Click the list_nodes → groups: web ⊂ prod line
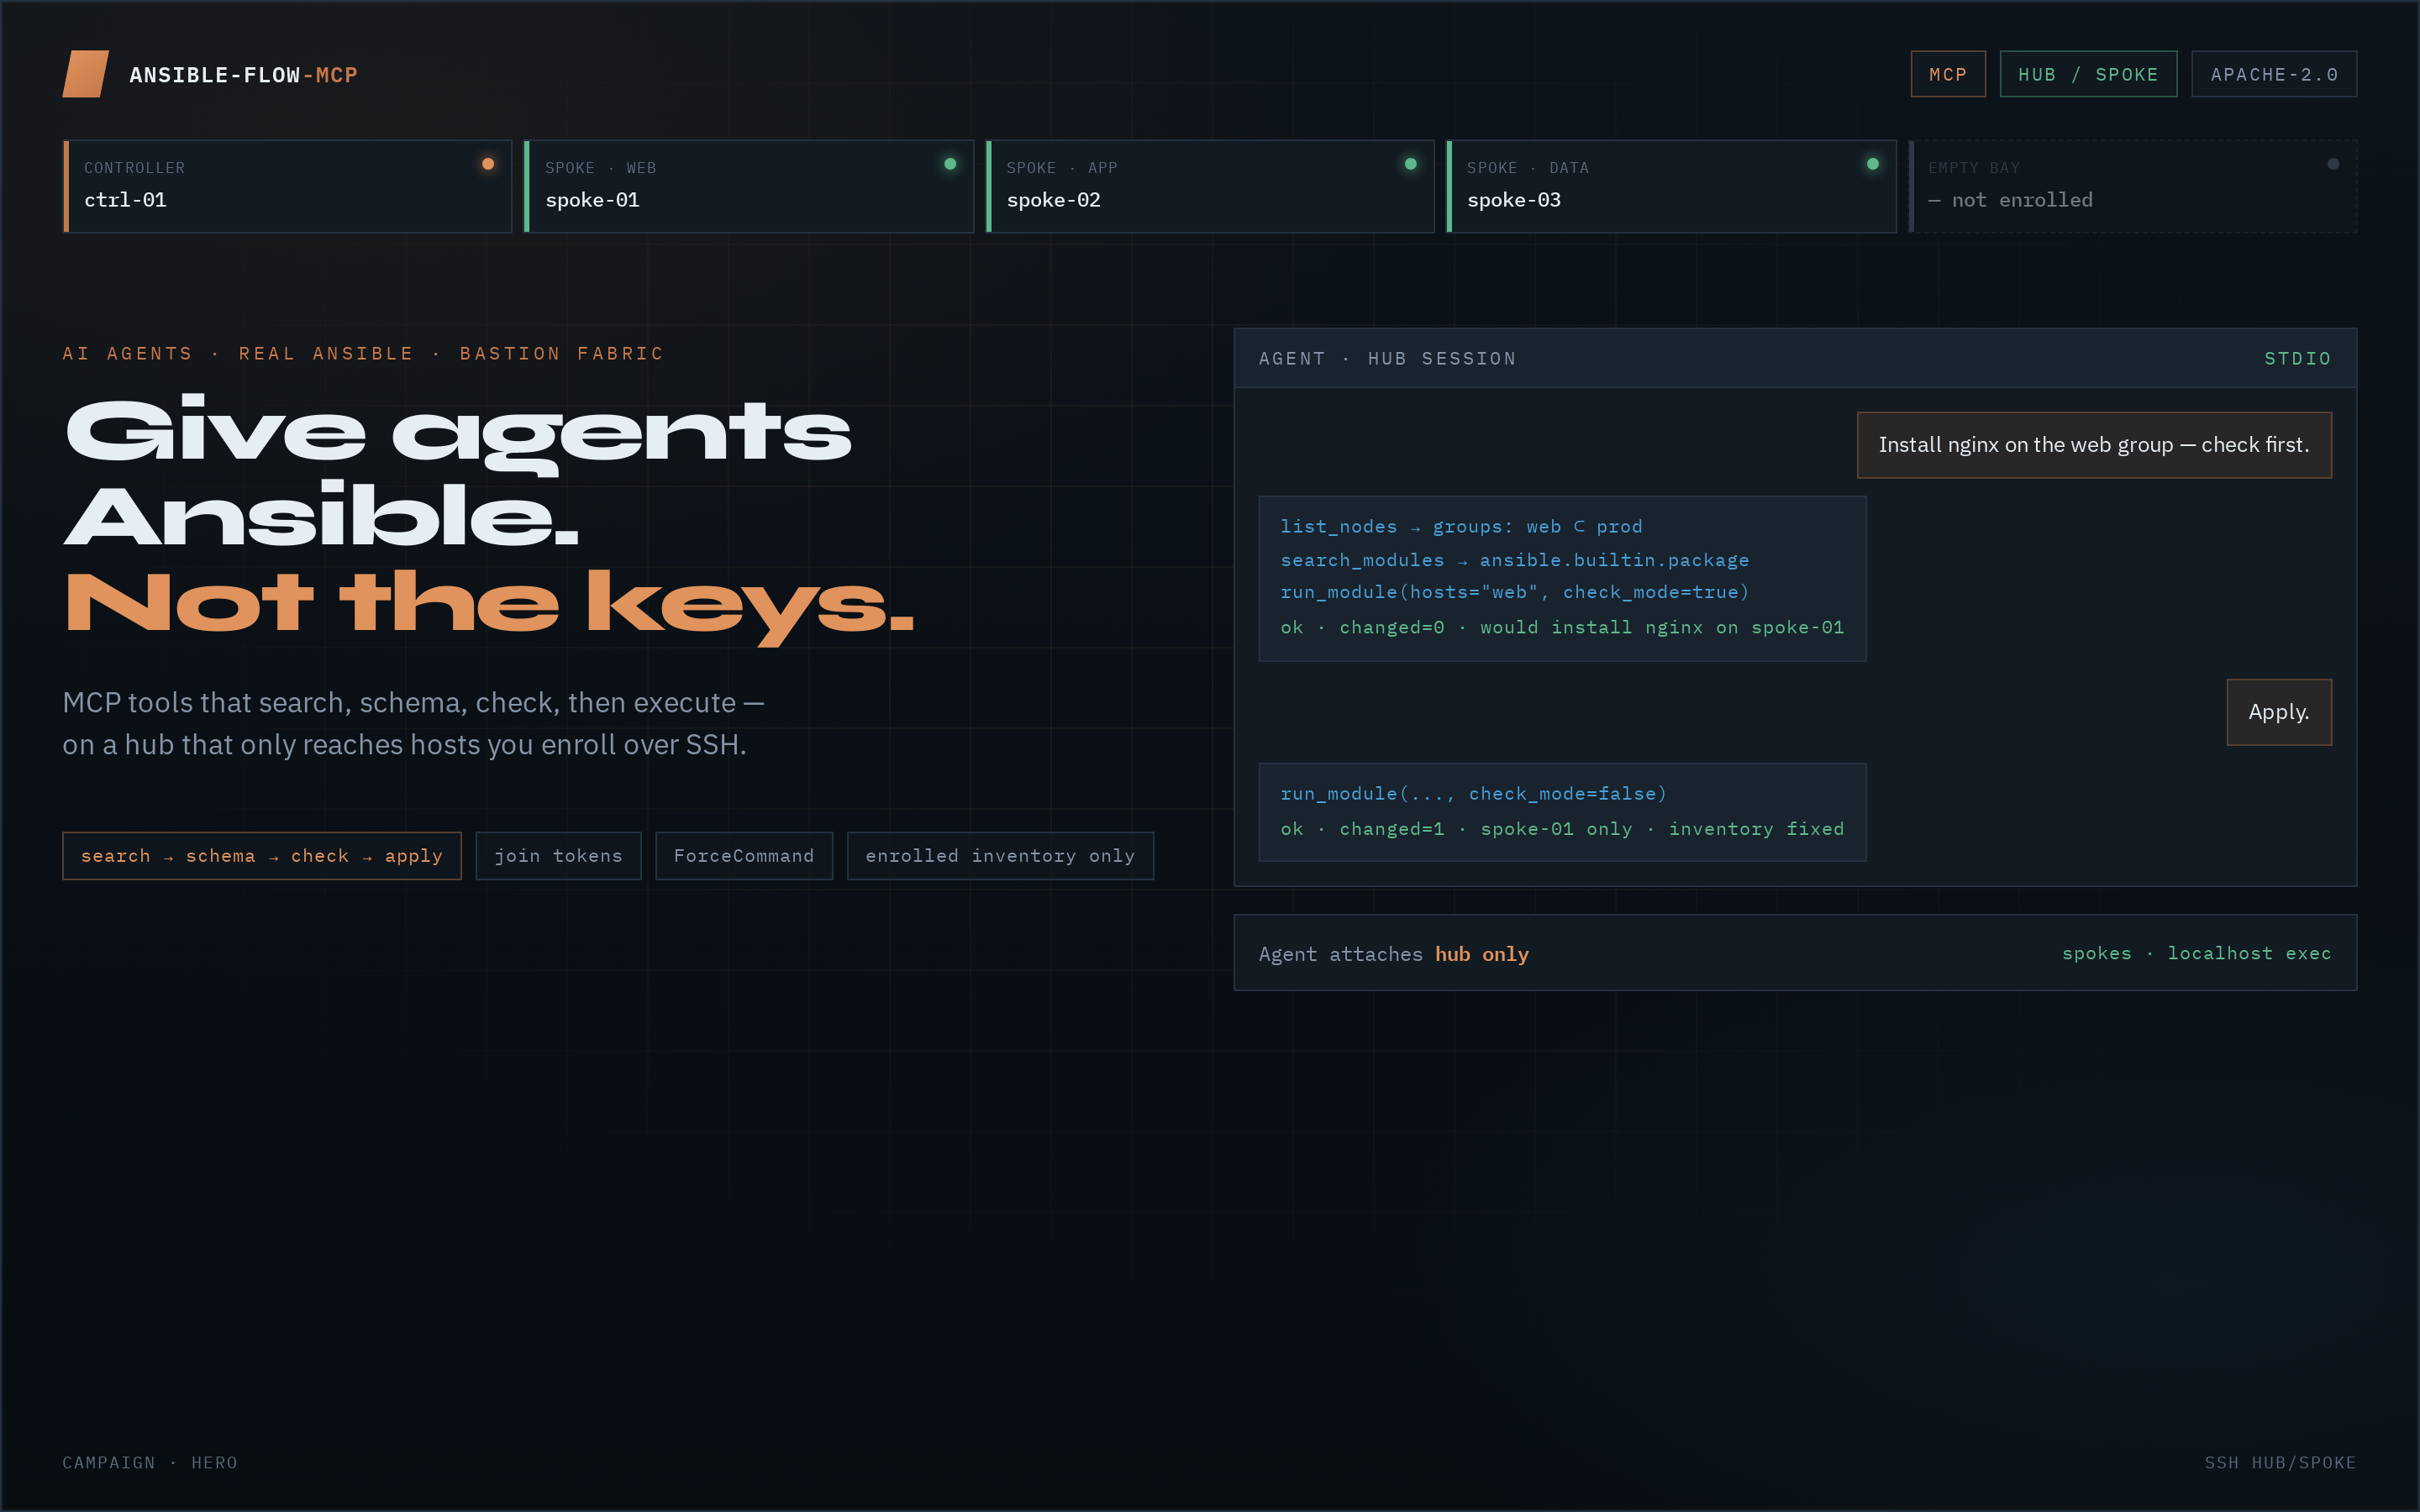The width and height of the screenshot is (2420, 1512). (x=1461, y=527)
